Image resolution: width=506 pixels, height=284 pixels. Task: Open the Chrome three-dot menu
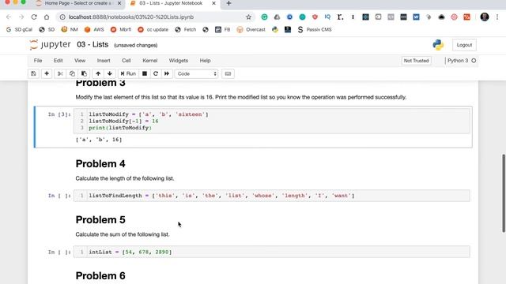point(497,17)
